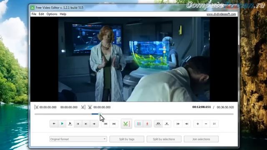
Task: Click scissors icon before third timecode
Action: pos(90,107)
